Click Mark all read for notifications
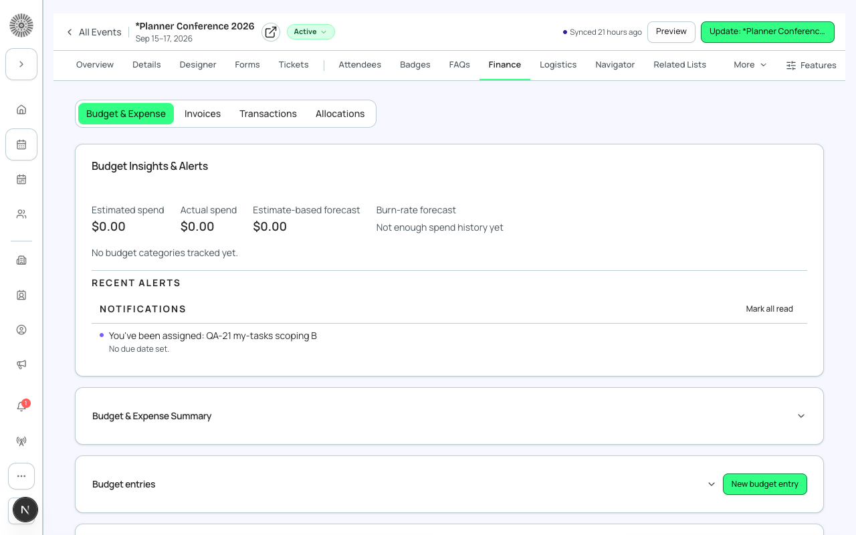 pyautogui.click(x=770, y=309)
